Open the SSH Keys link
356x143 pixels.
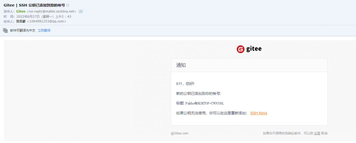coord(259,113)
